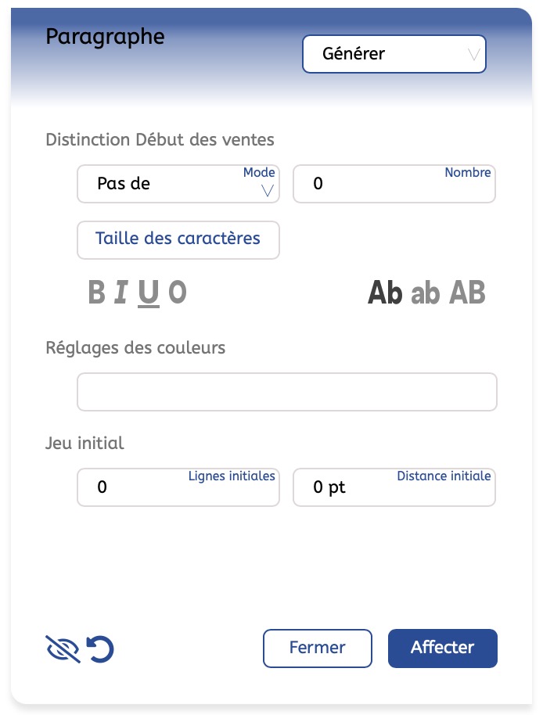The height and width of the screenshot is (715, 543).
Task: Toggle Outline 'O' formatting icon
Action: (178, 292)
